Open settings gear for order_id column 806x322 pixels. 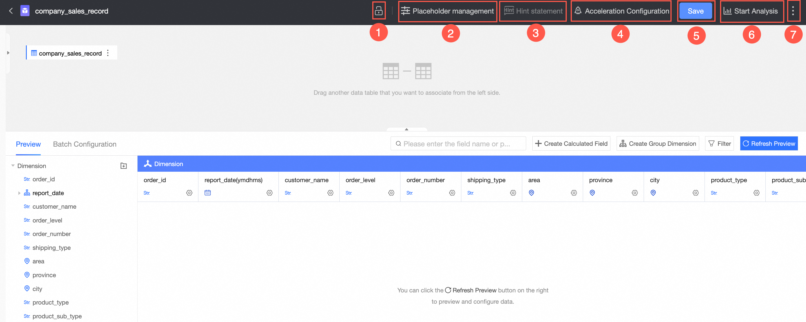tap(189, 193)
